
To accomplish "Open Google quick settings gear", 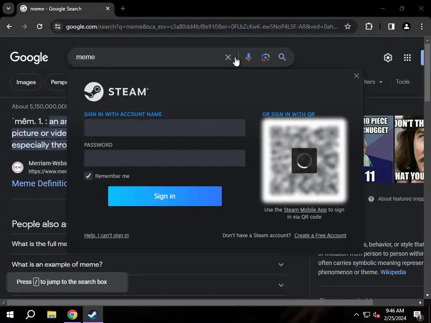I will [x=388, y=57].
